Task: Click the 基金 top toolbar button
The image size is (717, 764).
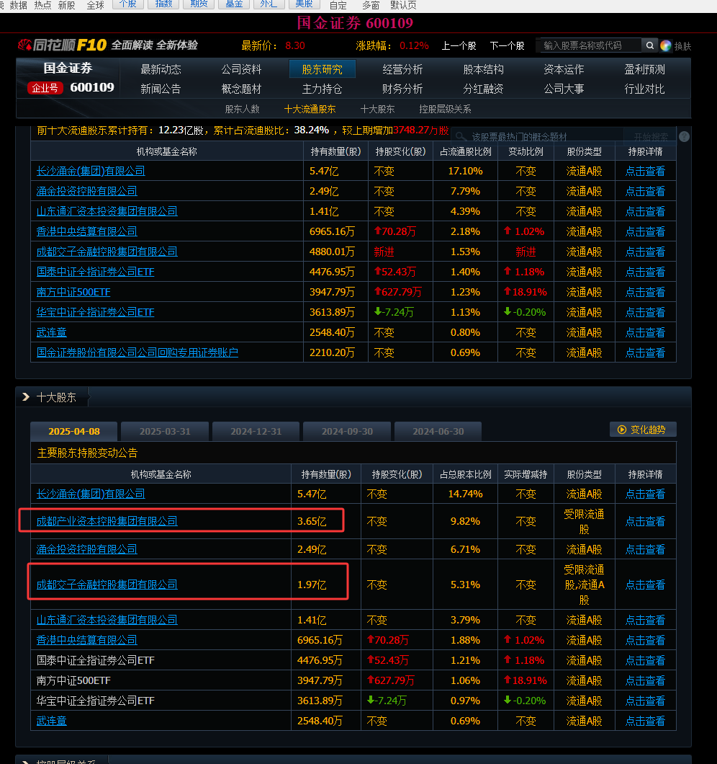Action: click(234, 4)
